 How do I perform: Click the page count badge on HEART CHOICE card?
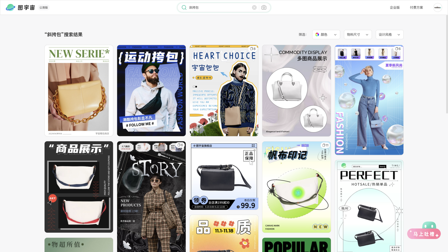point(253,49)
